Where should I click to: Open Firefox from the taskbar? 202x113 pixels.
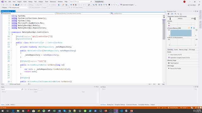pos(106,111)
